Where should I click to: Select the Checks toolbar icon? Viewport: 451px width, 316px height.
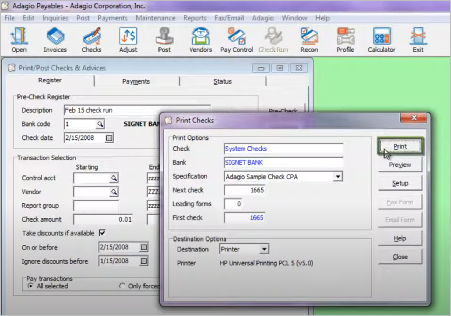(x=91, y=40)
